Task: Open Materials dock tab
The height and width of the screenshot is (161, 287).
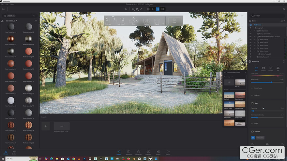Action: pyautogui.click(x=138, y=153)
